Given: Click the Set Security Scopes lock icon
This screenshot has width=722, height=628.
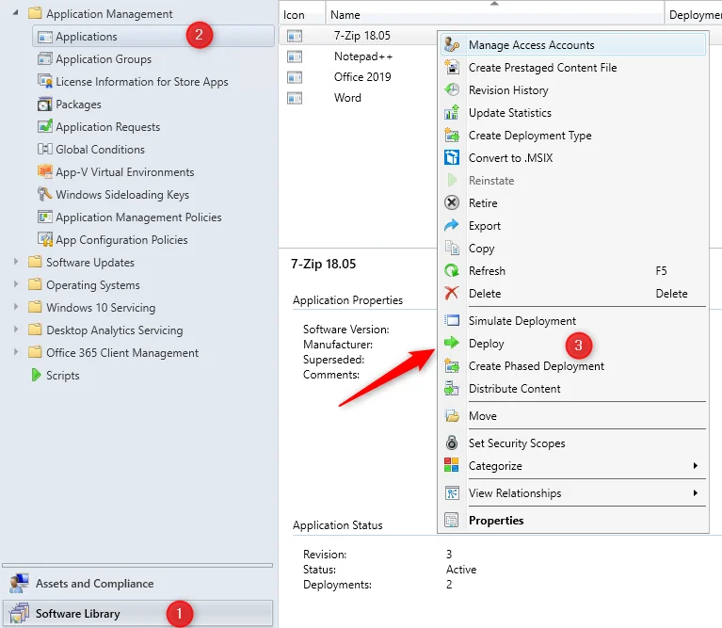Looking at the screenshot, I should click(x=452, y=443).
